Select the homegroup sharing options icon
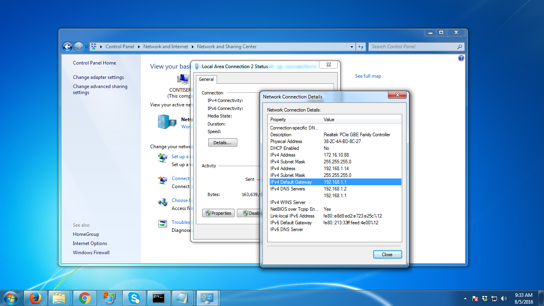 tap(162, 202)
